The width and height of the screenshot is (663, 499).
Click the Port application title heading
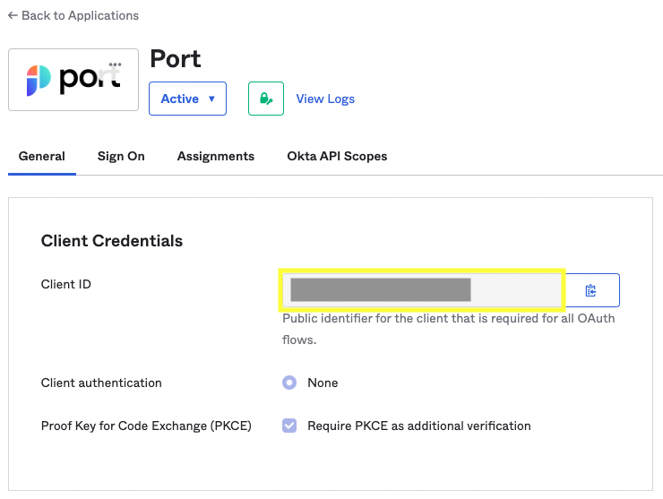pos(176,59)
